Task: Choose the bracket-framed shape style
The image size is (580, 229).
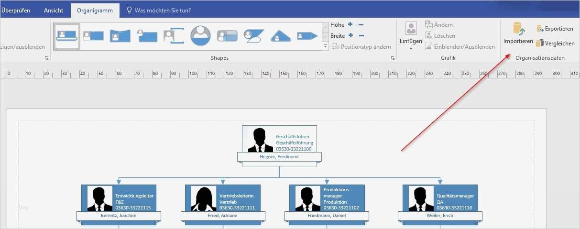Action: 174,36
